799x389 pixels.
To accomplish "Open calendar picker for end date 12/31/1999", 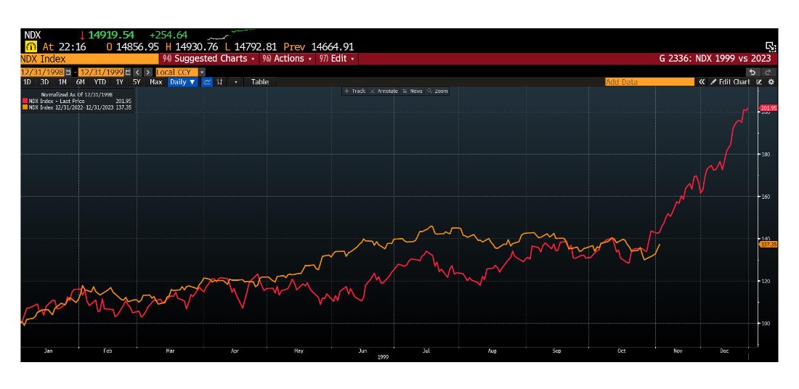I will [x=128, y=72].
